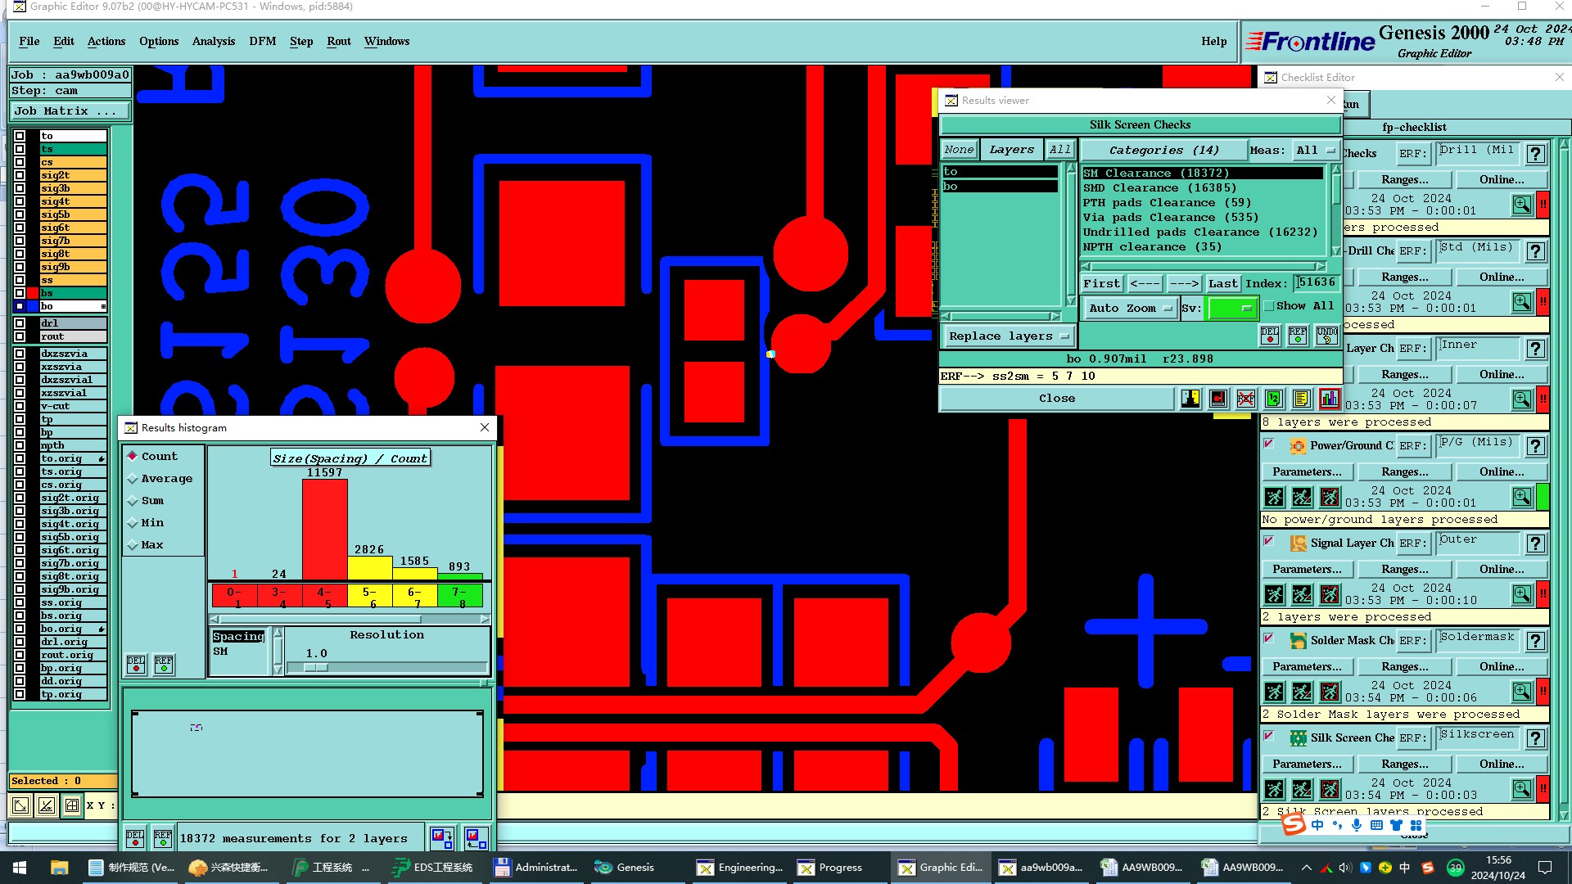Click the Last button in Results viewer

coord(1222,284)
